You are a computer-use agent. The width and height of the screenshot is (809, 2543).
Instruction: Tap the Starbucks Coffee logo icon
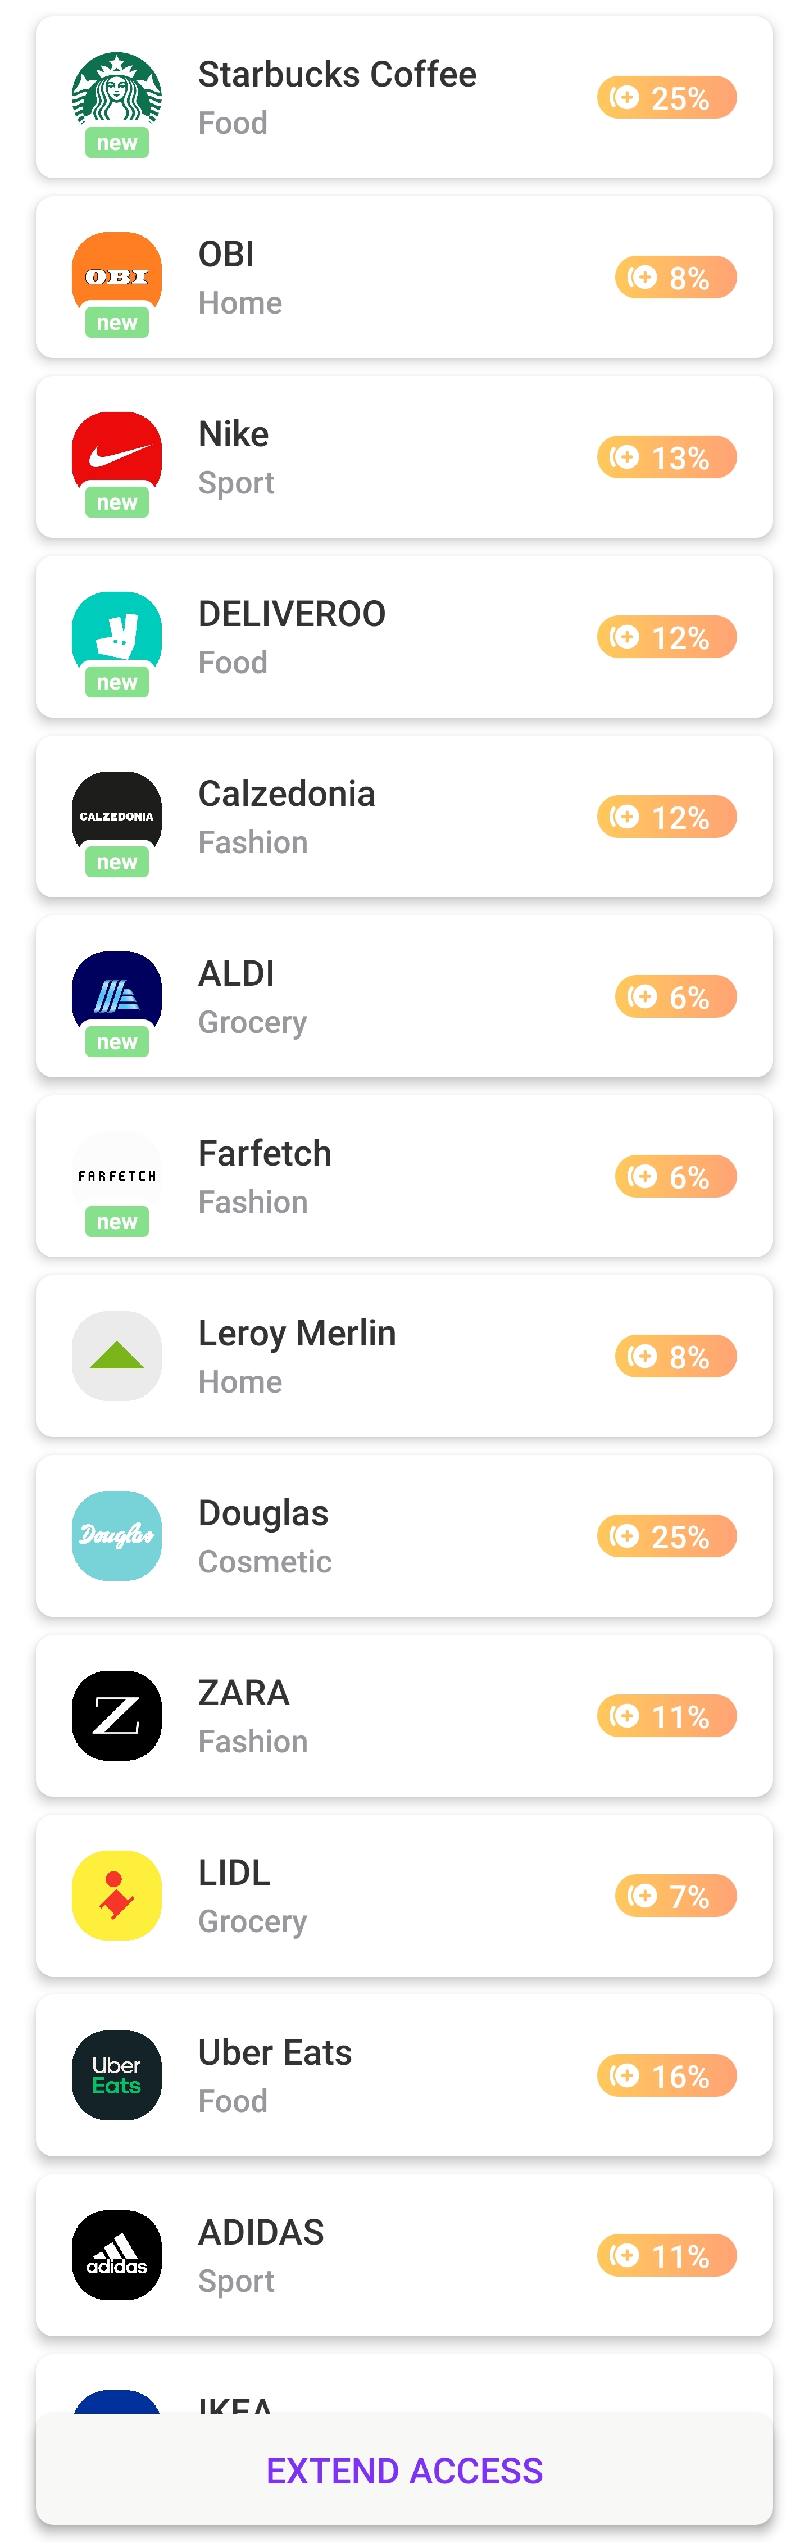click(x=116, y=97)
